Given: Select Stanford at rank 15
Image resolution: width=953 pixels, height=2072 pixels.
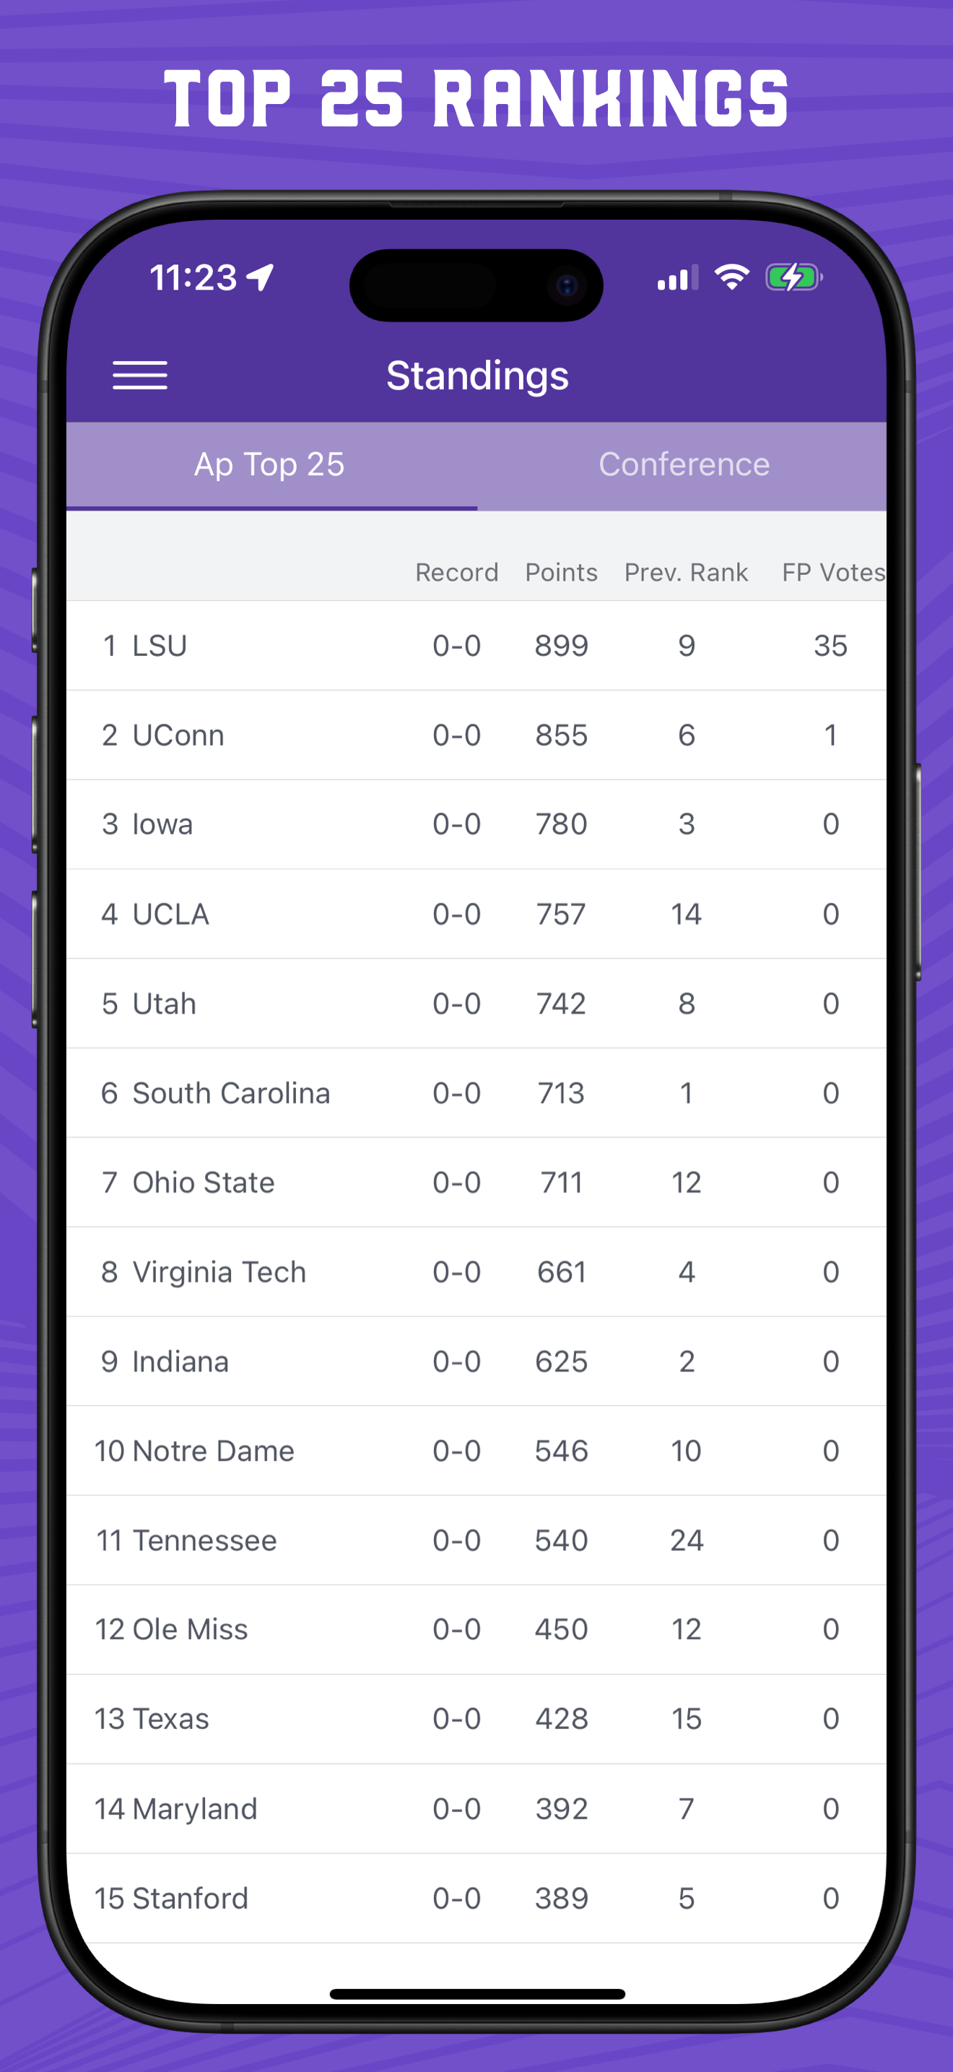Looking at the screenshot, I should 476,1899.
